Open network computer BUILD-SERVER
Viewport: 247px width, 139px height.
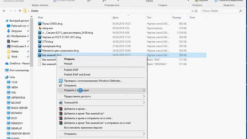19,108
